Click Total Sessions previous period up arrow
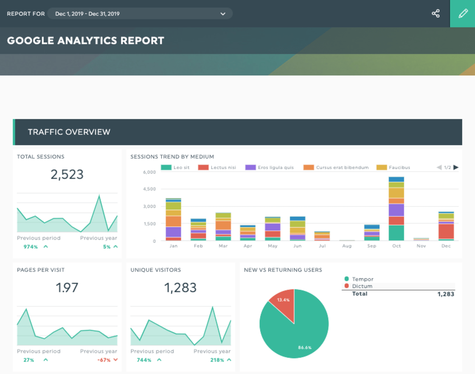The image size is (475, 374). pyautogui.click(x=46, y=247)
